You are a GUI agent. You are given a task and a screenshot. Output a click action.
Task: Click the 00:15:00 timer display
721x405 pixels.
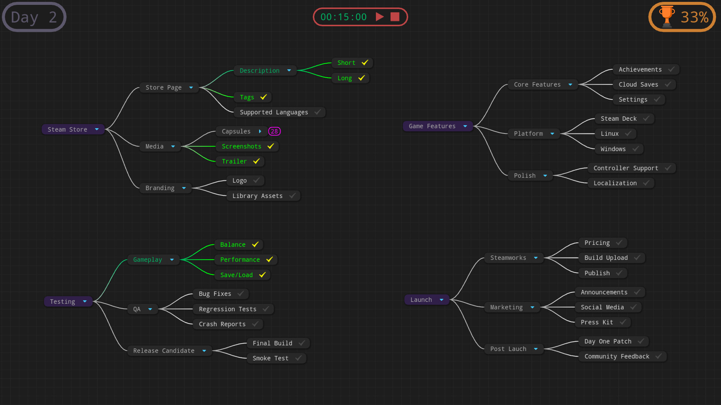click(x=343, y=17)
